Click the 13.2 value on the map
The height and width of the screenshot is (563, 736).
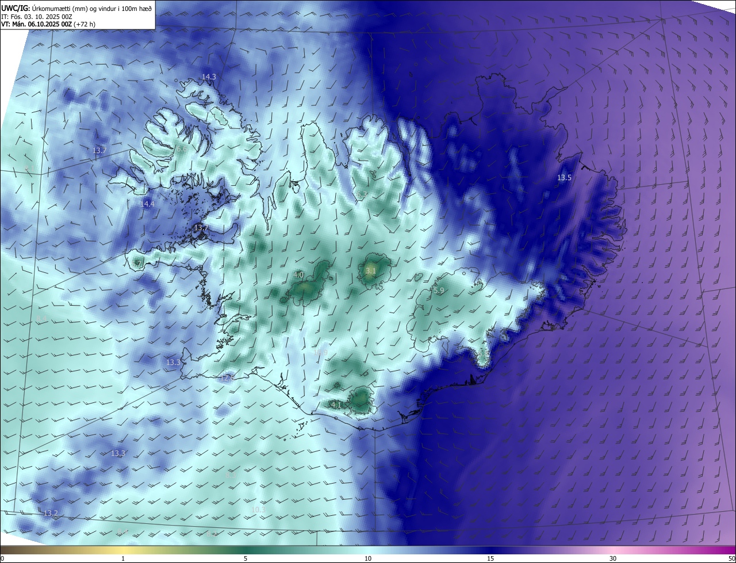(51, 513)
